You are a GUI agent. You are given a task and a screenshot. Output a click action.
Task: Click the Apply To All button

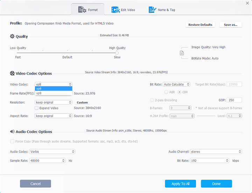(x=181, y=184)
